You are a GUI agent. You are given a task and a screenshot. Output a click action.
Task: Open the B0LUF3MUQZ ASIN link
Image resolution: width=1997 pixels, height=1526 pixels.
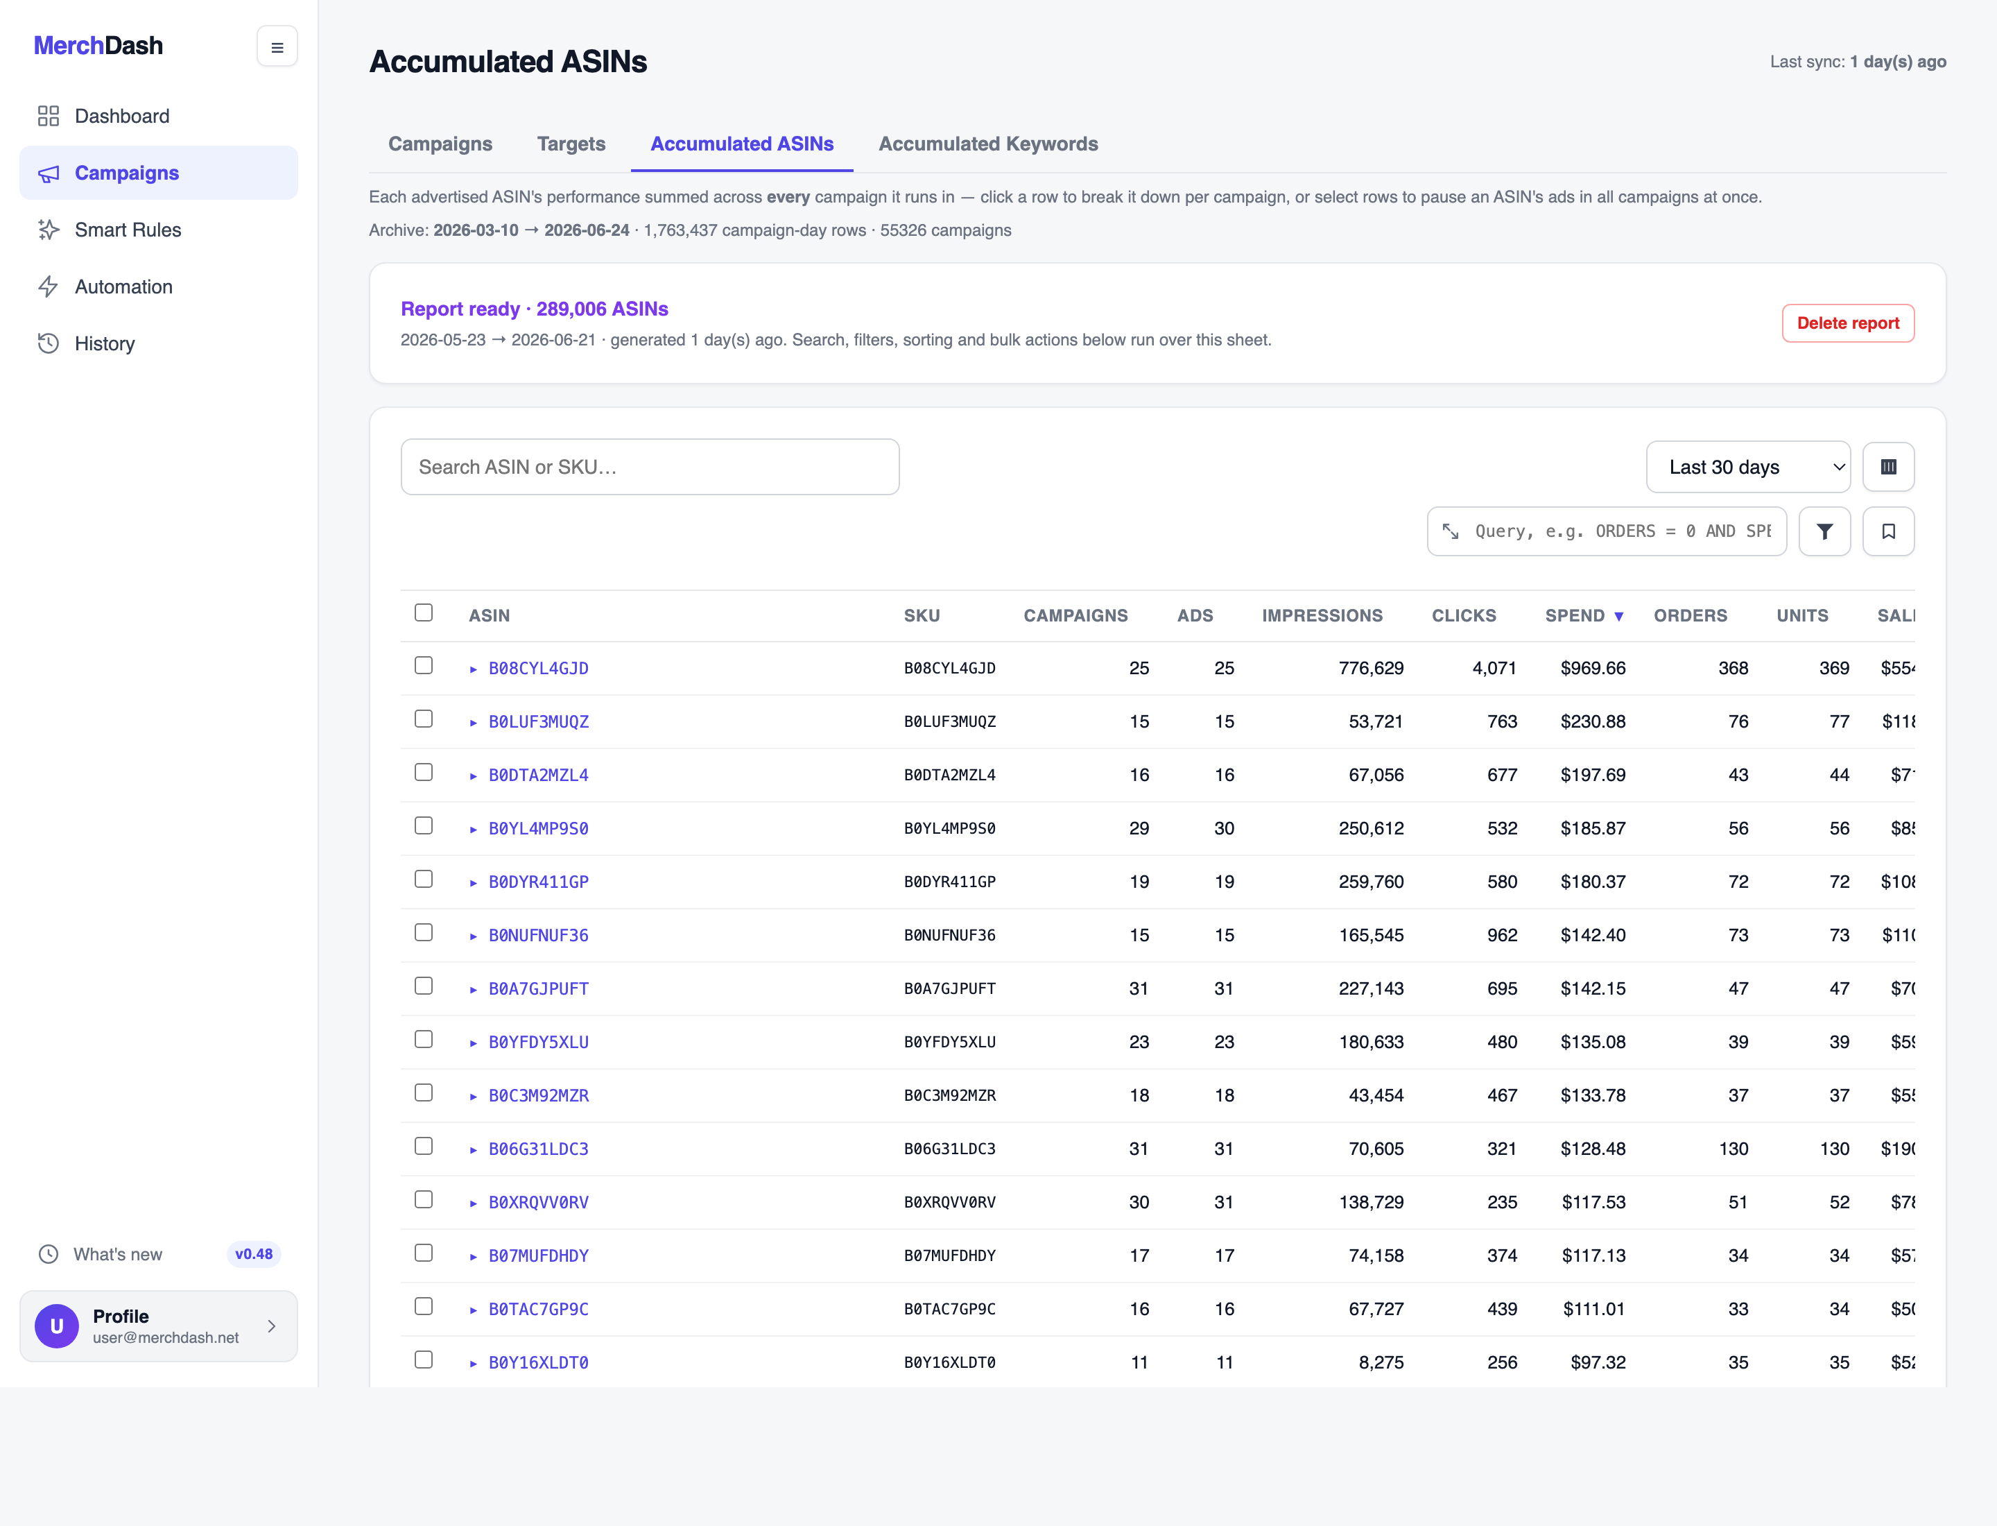click(539, 722)
